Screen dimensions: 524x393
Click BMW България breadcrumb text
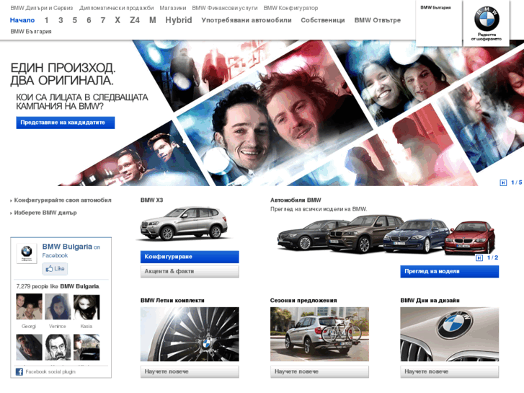(31, 32)
